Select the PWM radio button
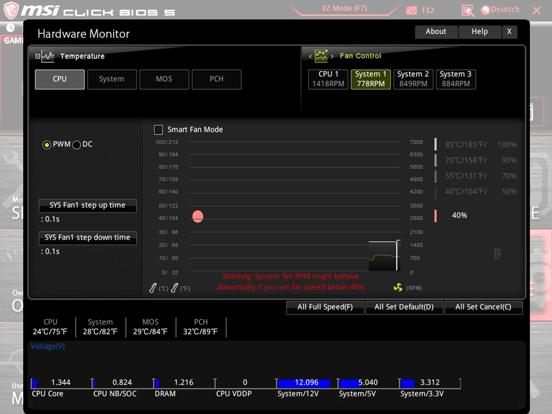The width and height of the screenshot is (552, 414). 47,145
